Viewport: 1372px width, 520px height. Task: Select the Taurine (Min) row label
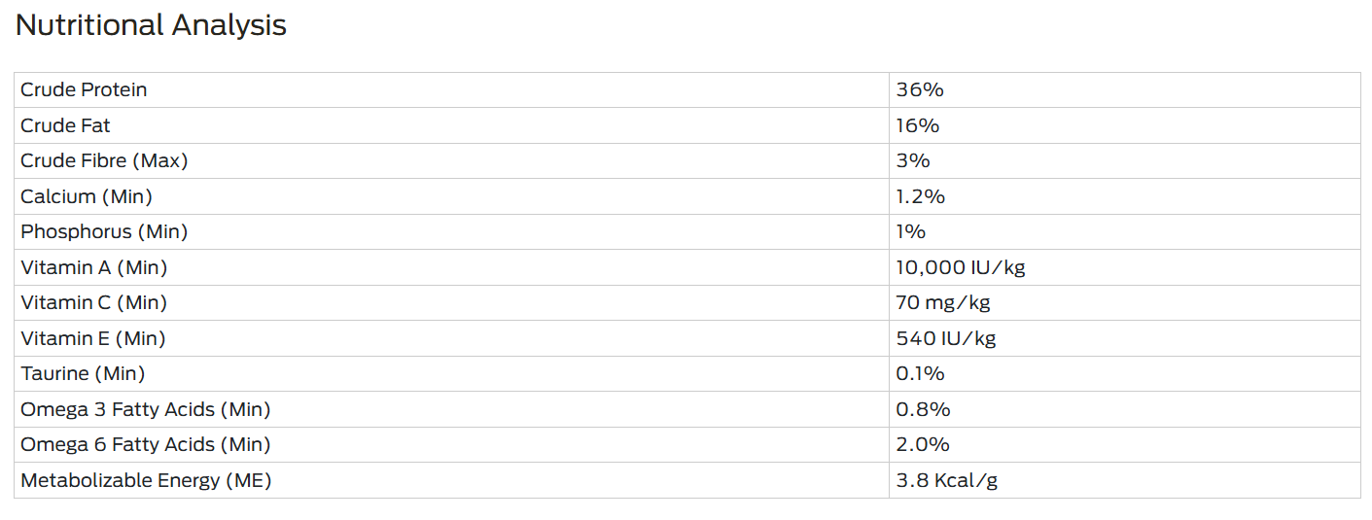83,373
